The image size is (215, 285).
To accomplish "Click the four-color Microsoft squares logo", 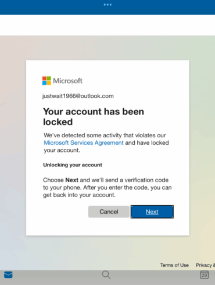I will coord(46,81).
